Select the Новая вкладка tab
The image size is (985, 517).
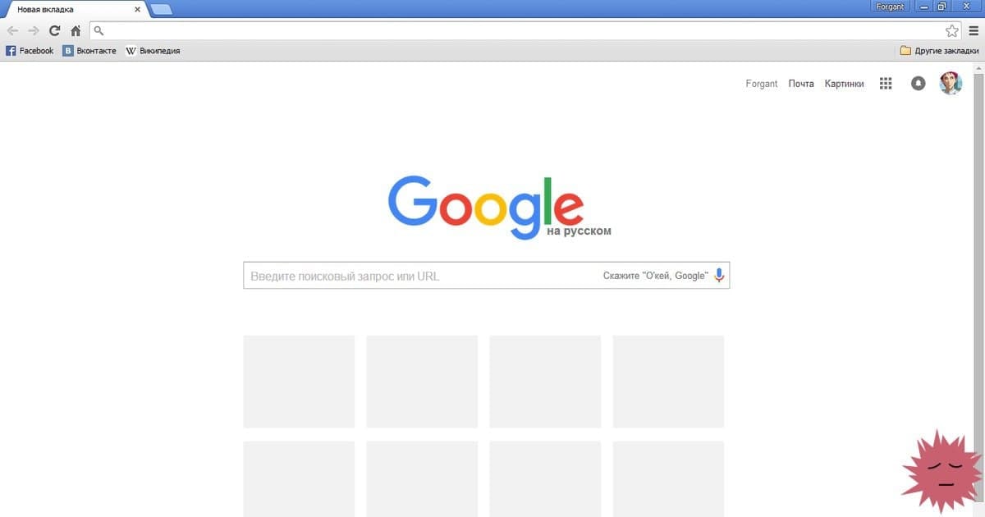tap(74, 10)
